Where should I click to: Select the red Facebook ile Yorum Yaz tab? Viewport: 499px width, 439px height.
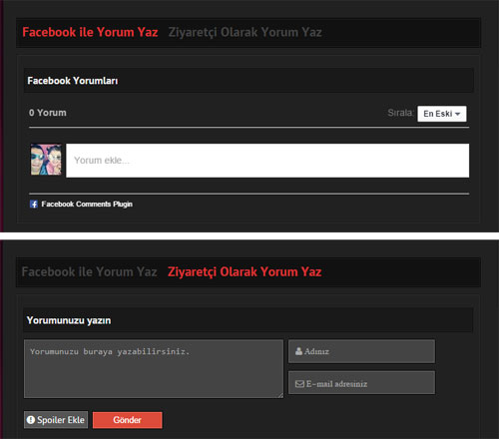[90, 32]
